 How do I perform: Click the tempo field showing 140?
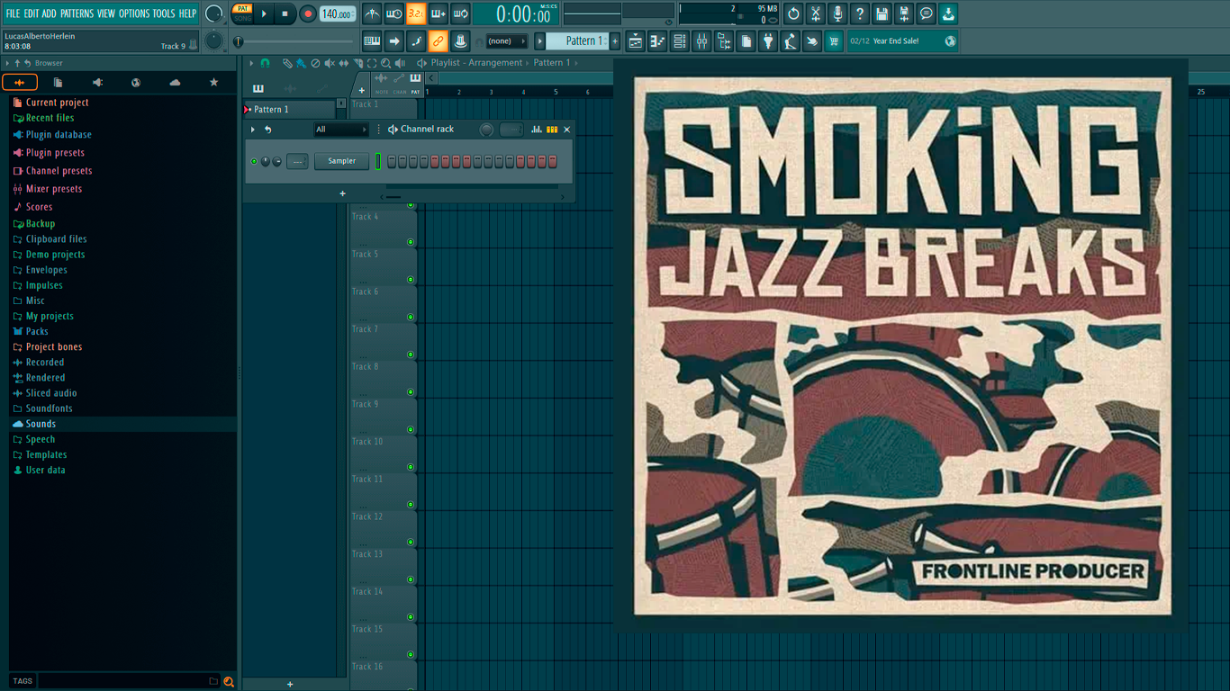337,14
